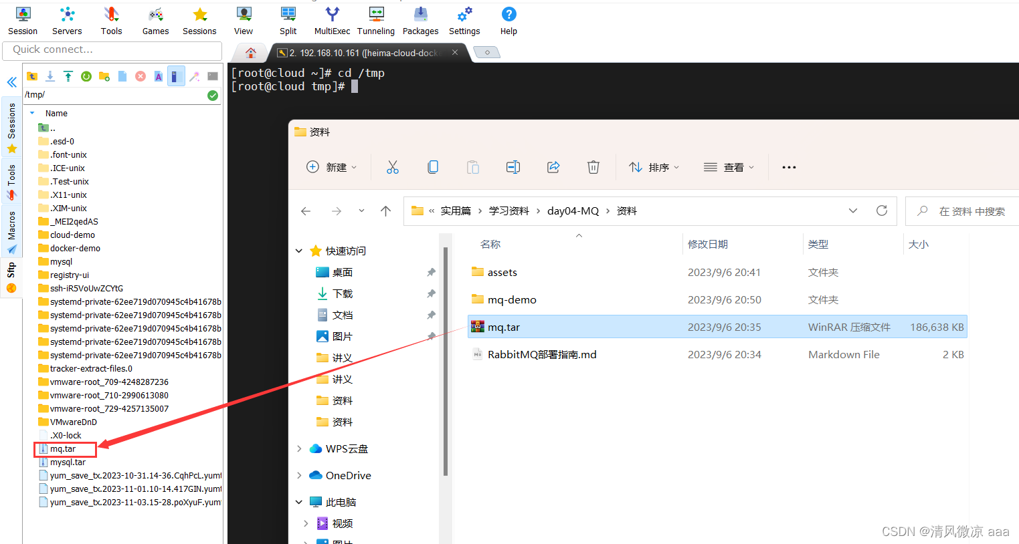
Task: Collapse the 此电脑 tree node
Action: 299,502
